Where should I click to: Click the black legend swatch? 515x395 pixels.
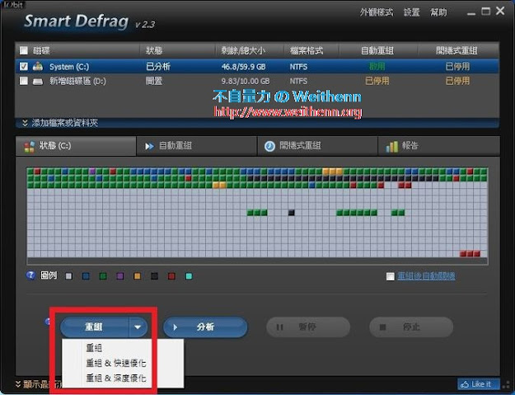(x=154, y=276)
